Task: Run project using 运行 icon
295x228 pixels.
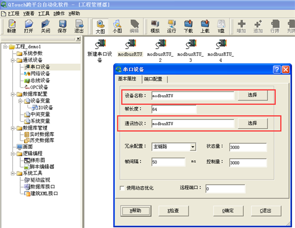Action: [172, 27]
